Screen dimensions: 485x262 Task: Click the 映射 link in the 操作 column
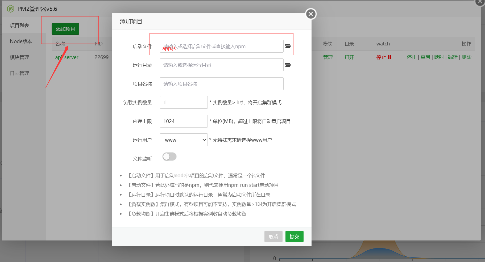(x=439, y=57)
